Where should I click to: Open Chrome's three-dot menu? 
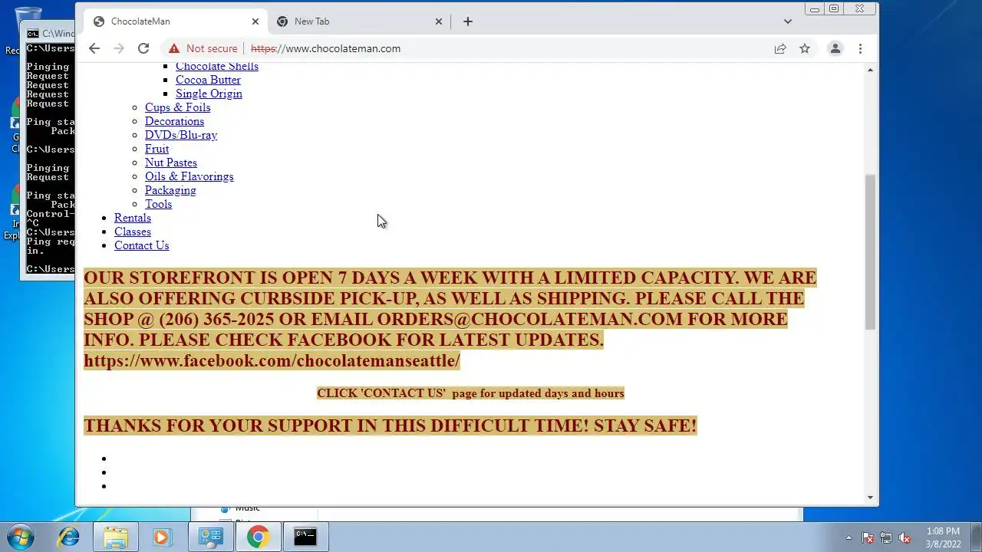pos(860,48)
